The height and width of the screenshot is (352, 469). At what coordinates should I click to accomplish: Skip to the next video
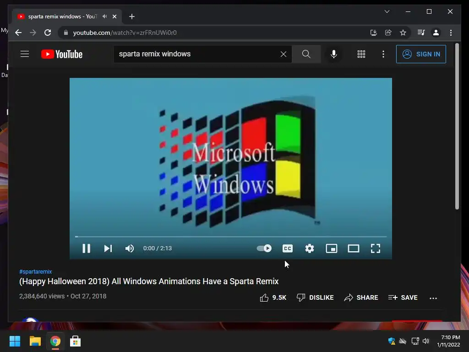point(108,248)
